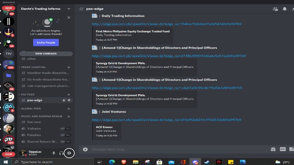Click Daily Trading Information message title
Image resolution: width=294 pixels, height=165 pixels.
(123, 16)
